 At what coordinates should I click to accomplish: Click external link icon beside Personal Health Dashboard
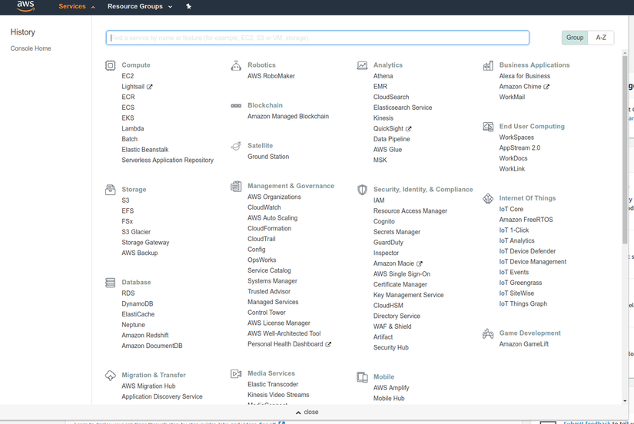click(x=328, y=344)
